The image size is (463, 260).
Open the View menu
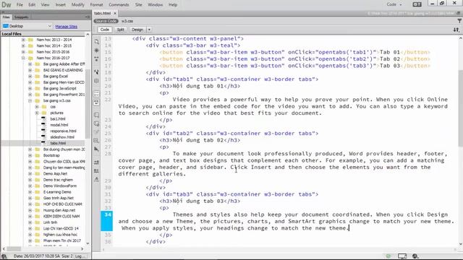click(45, 5)
